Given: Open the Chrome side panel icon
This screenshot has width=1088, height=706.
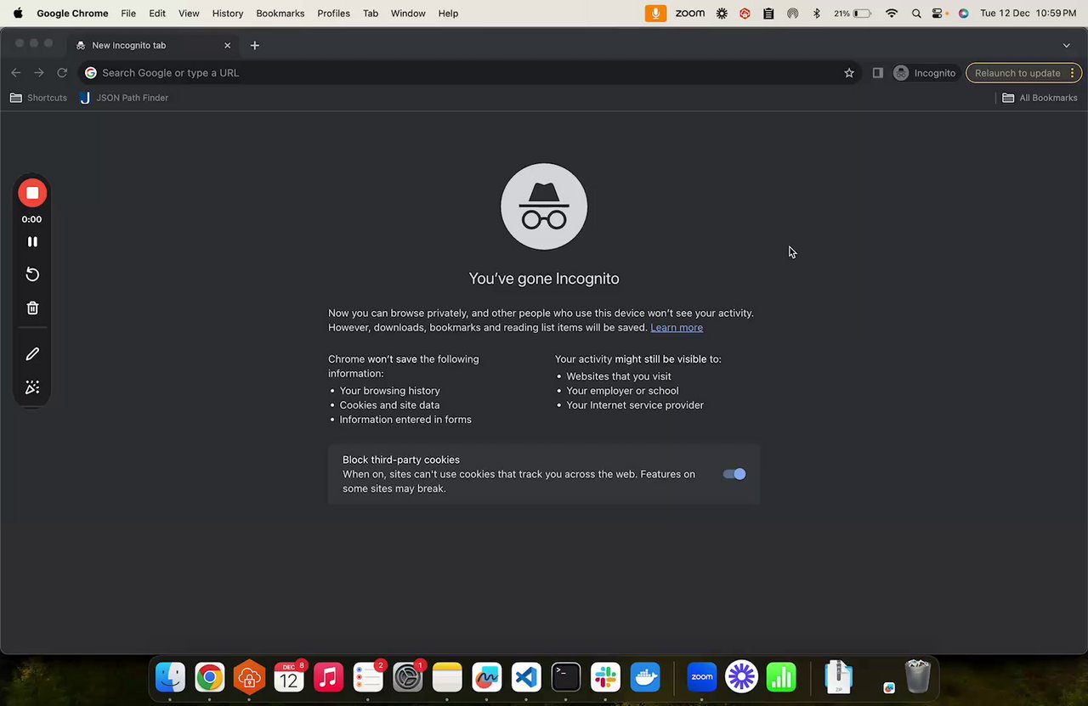Looking at the screenshot, I should [x=878, y=73].
